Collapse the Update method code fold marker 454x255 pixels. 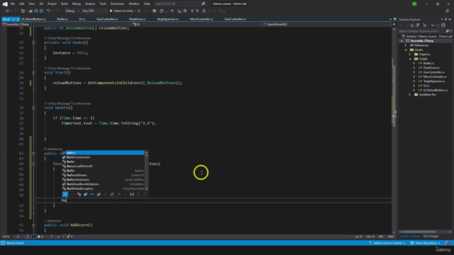[x=33, y=108]
